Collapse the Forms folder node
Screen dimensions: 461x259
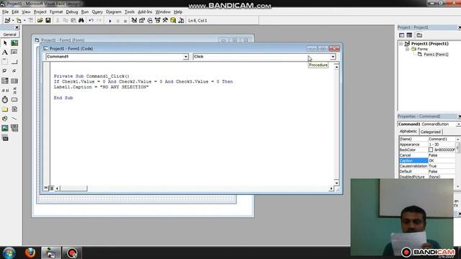[x=407, y=49]
